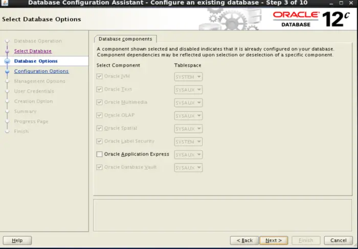
Task: Click the Java window icon in title bar
Action: [5, 3]
